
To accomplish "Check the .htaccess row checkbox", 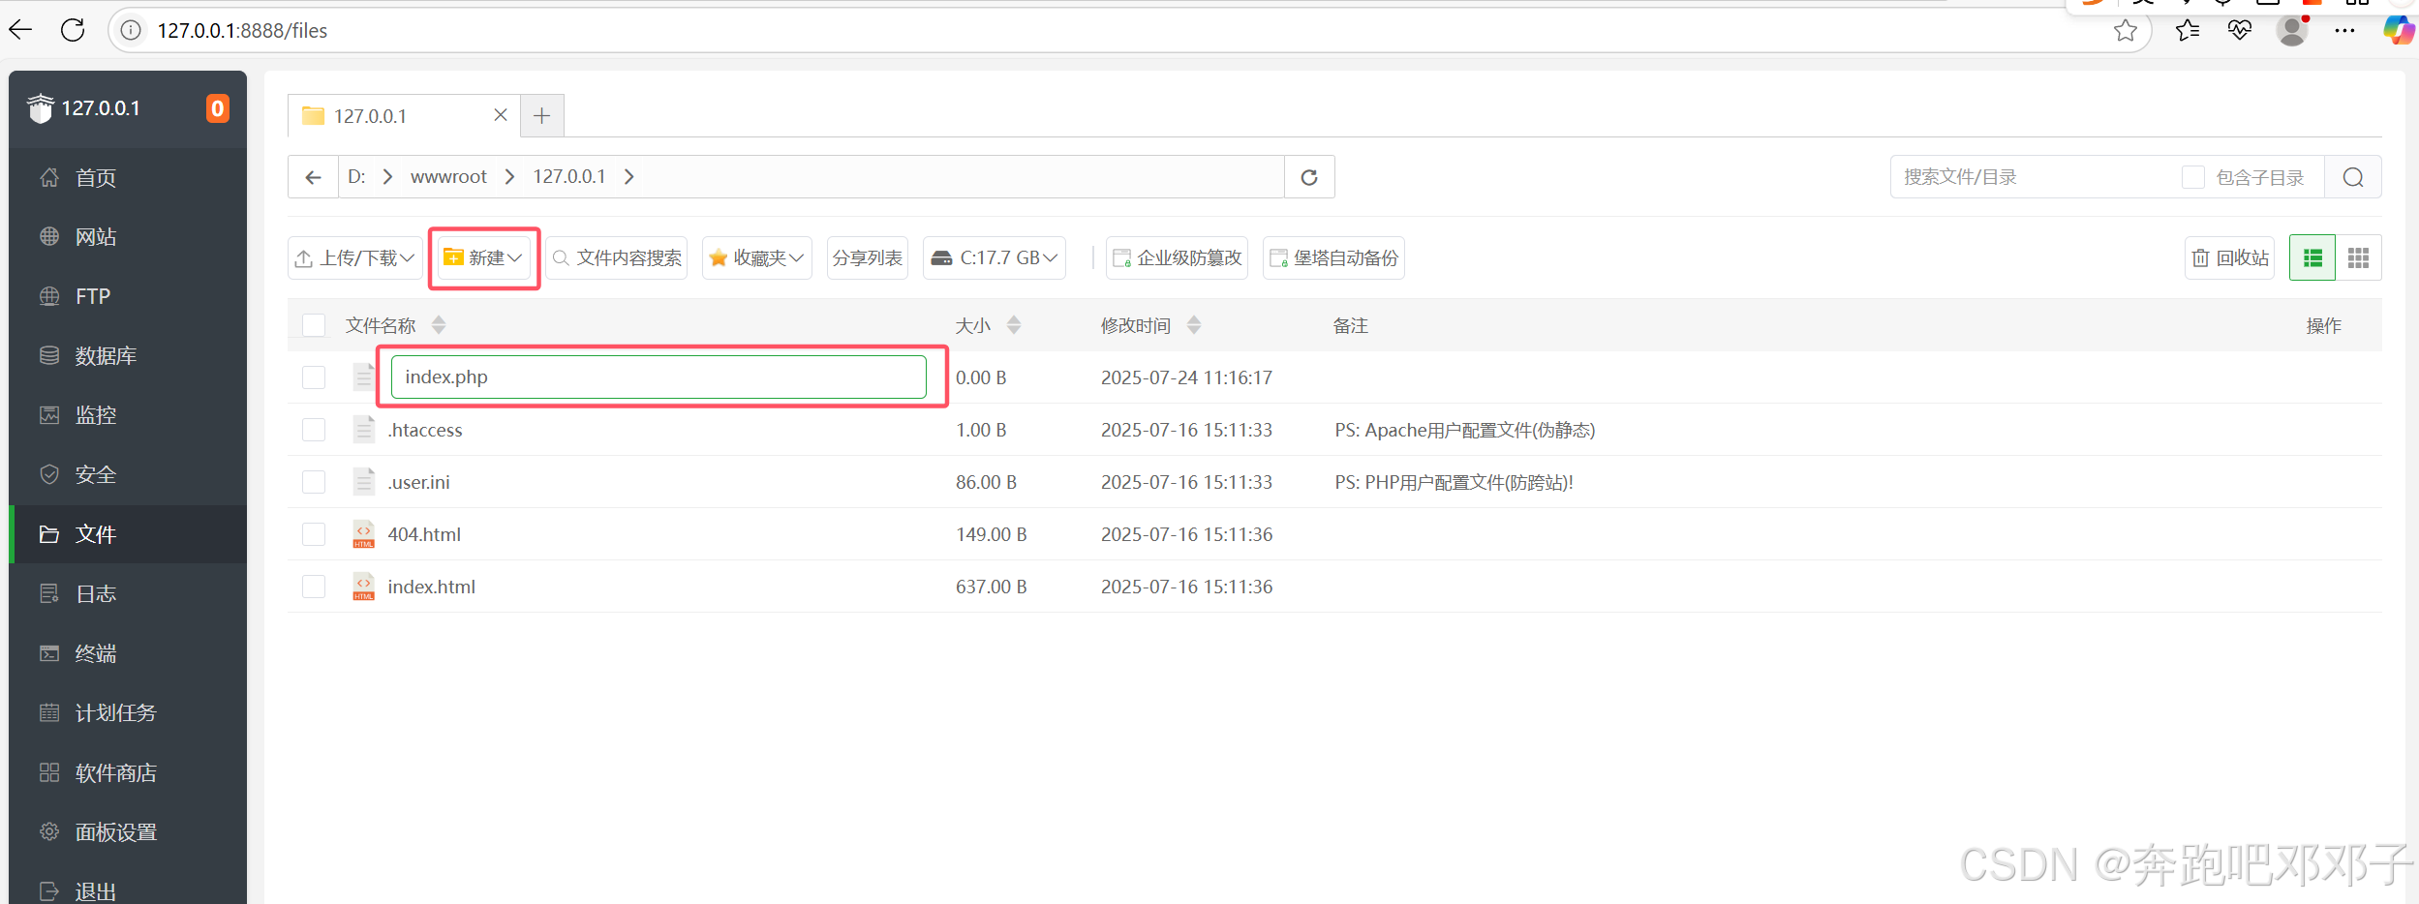I will click(x=314, y=430).
